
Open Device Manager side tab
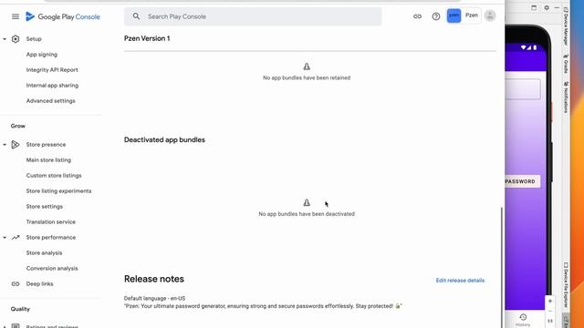pos(566,26)
